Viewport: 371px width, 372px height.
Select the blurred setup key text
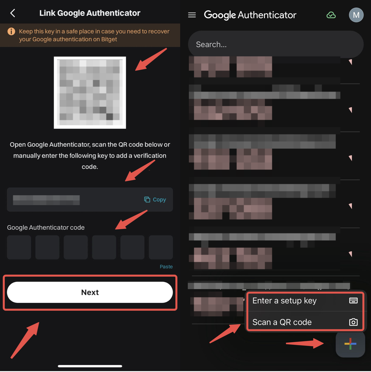pyautogui.click(x=46, y=200)
